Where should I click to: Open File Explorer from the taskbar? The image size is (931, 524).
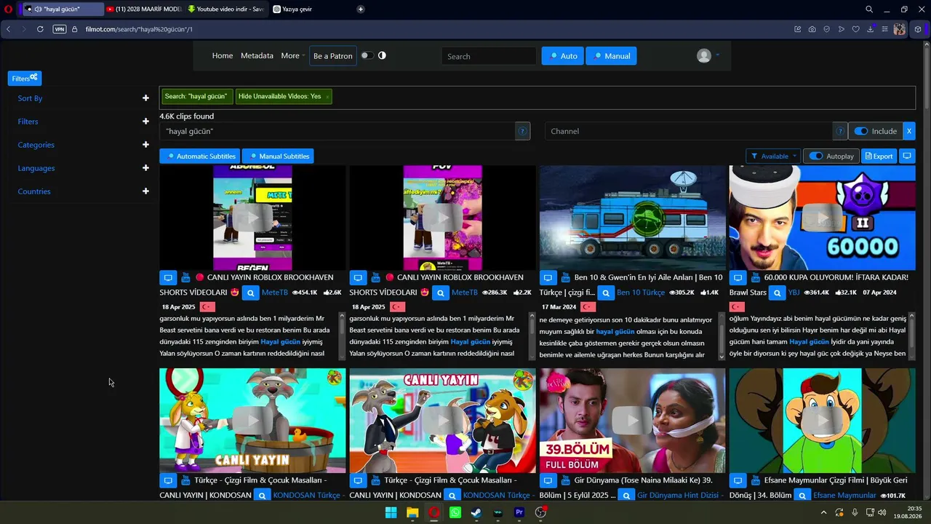pos(412,512)
